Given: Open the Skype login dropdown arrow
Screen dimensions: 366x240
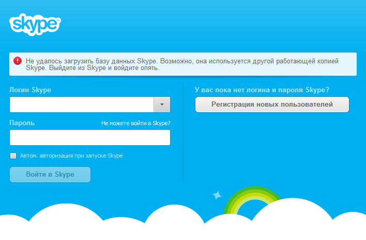Looking at the screenshot, I should point(162,105).
